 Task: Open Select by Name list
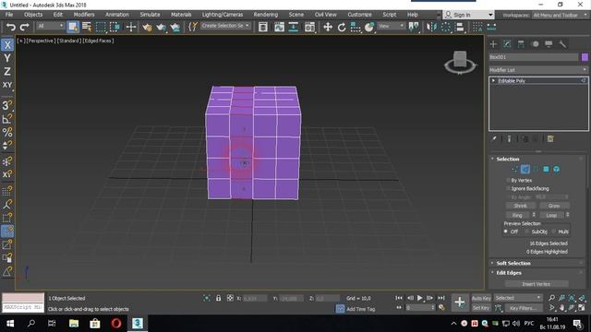(x=87, y=27)
